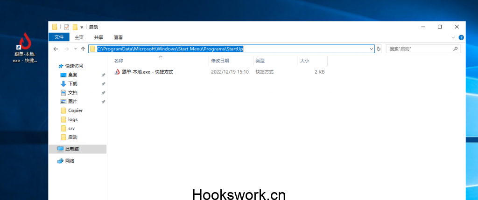
Task: Sort files by 修改日期 column header
Action: 220,61
